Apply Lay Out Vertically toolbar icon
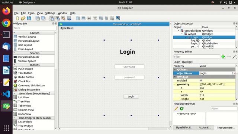238x134 pixels. pyautogui.click(x=83, y=18)
